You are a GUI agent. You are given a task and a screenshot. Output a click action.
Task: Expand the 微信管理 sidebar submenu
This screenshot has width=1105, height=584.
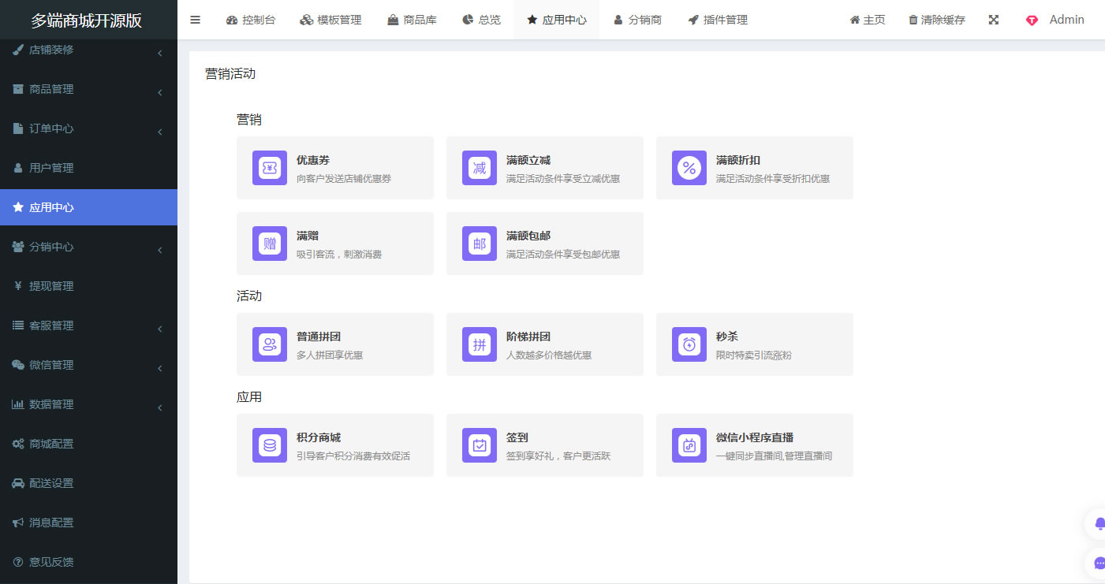point(88,366)
